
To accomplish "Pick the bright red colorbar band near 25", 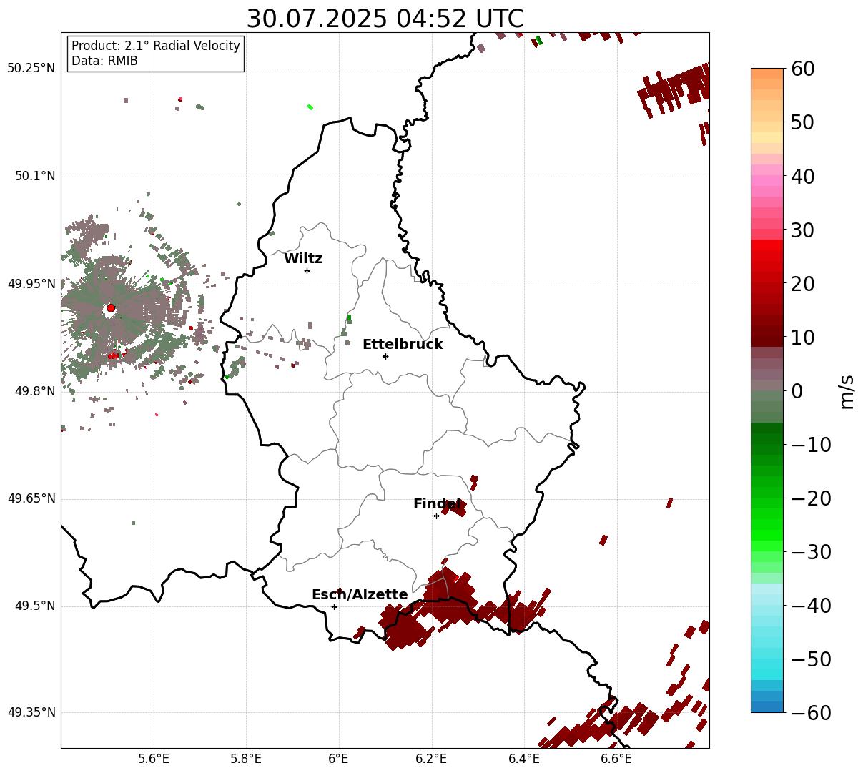I will (x=767, y=256).
